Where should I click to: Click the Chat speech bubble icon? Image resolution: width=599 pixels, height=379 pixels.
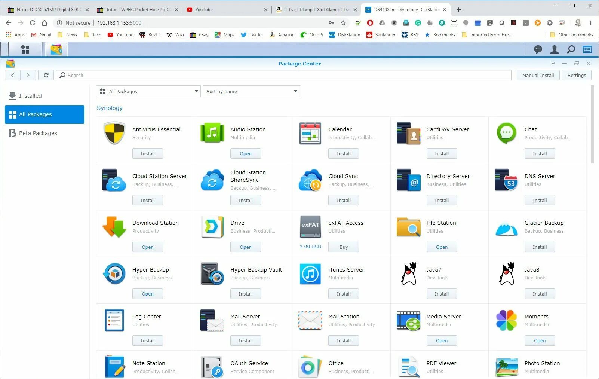pos(506,133)
